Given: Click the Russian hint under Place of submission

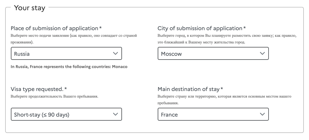Looking at the screenshot, I should click(74, 36).
